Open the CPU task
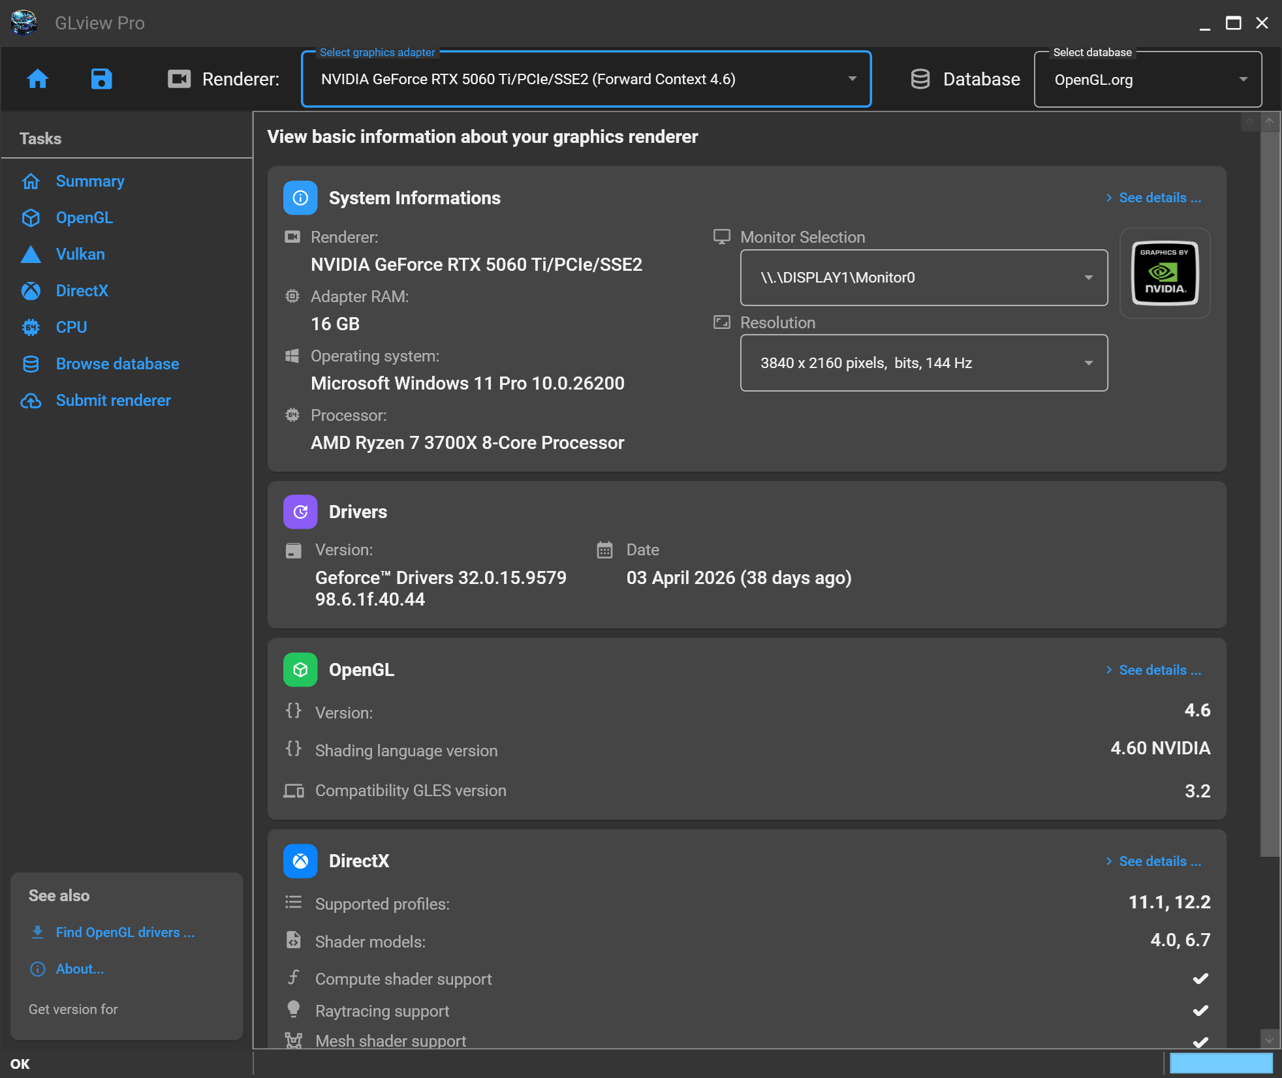 [x=71, y=327]
